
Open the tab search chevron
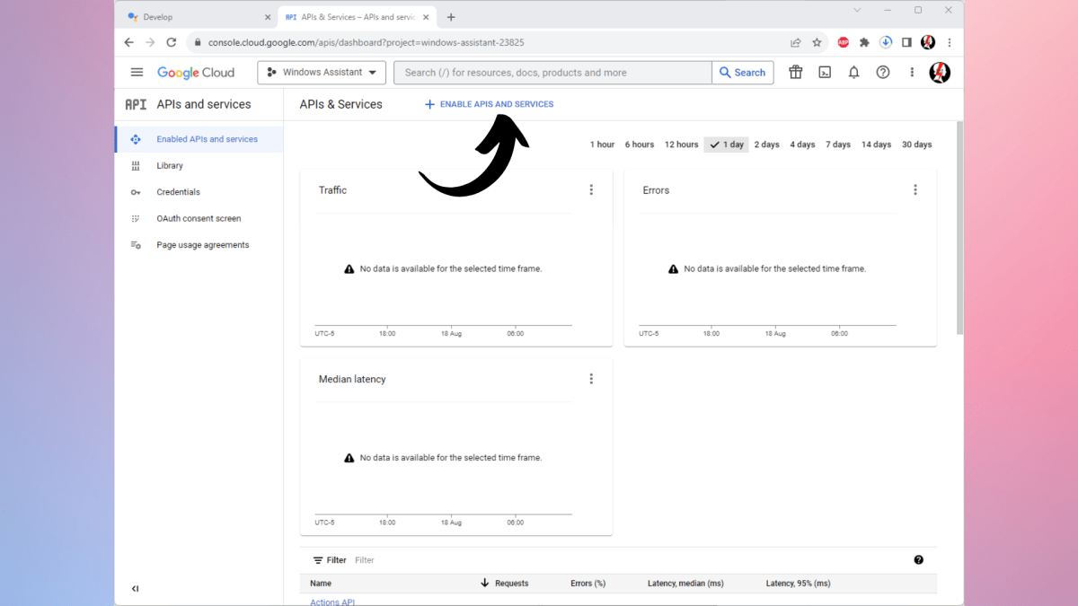click(x=857, y=11)
